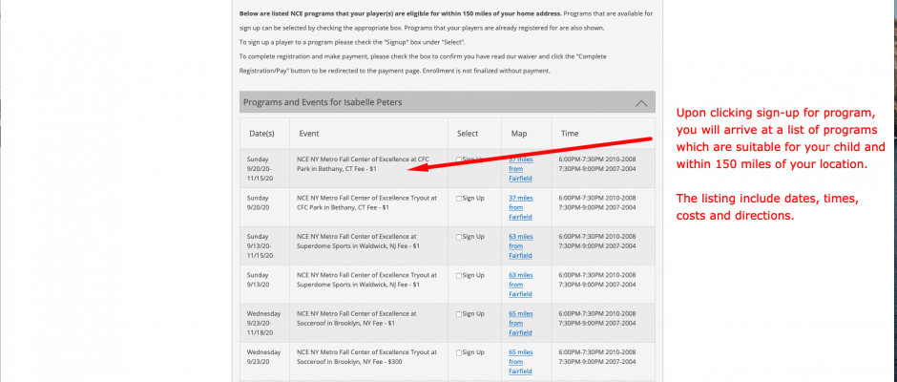Click Programs and Events for Isabelle Peters title
The width and height of the screenshot is (897, 382).
pos(323,102)
